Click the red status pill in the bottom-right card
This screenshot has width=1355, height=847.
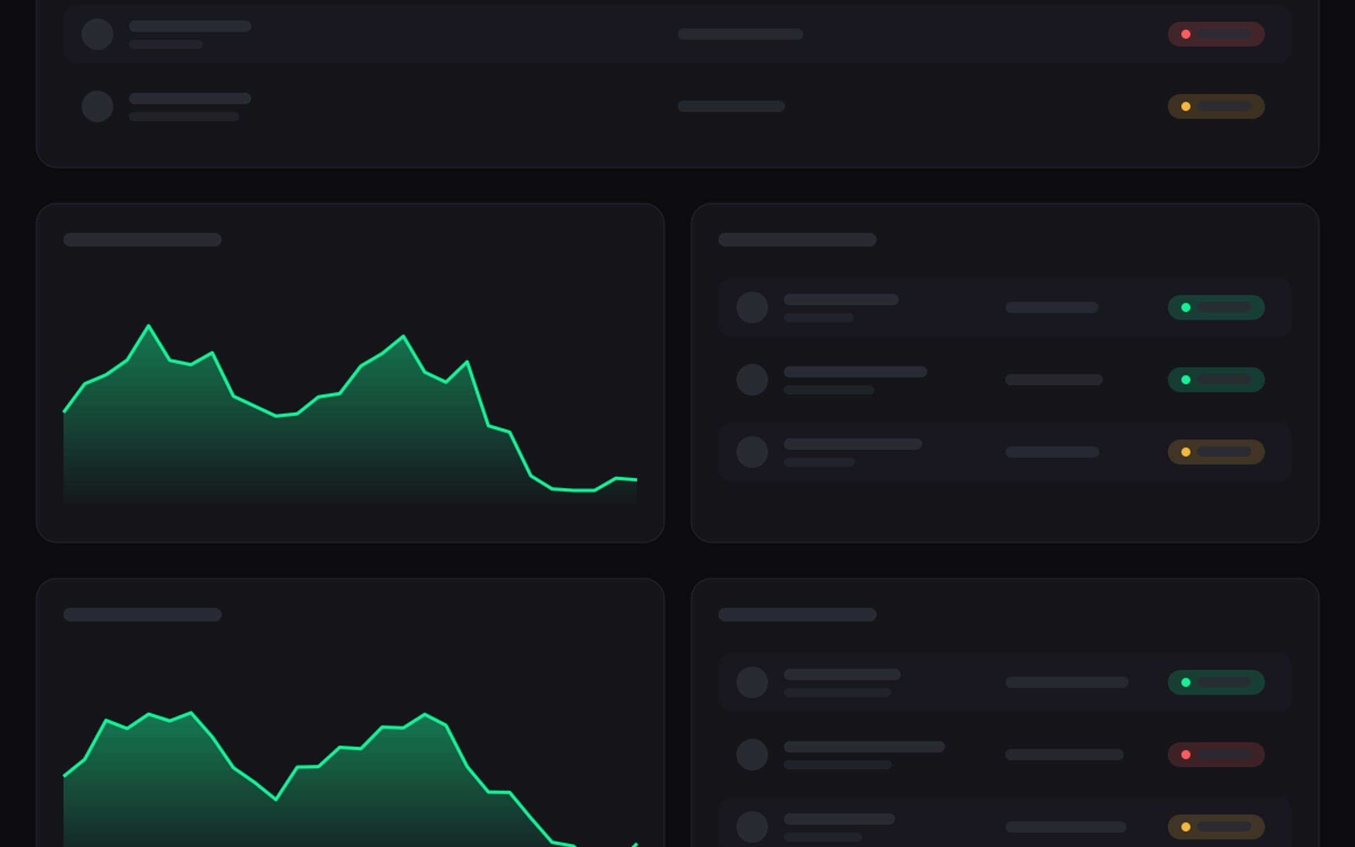1216,755
